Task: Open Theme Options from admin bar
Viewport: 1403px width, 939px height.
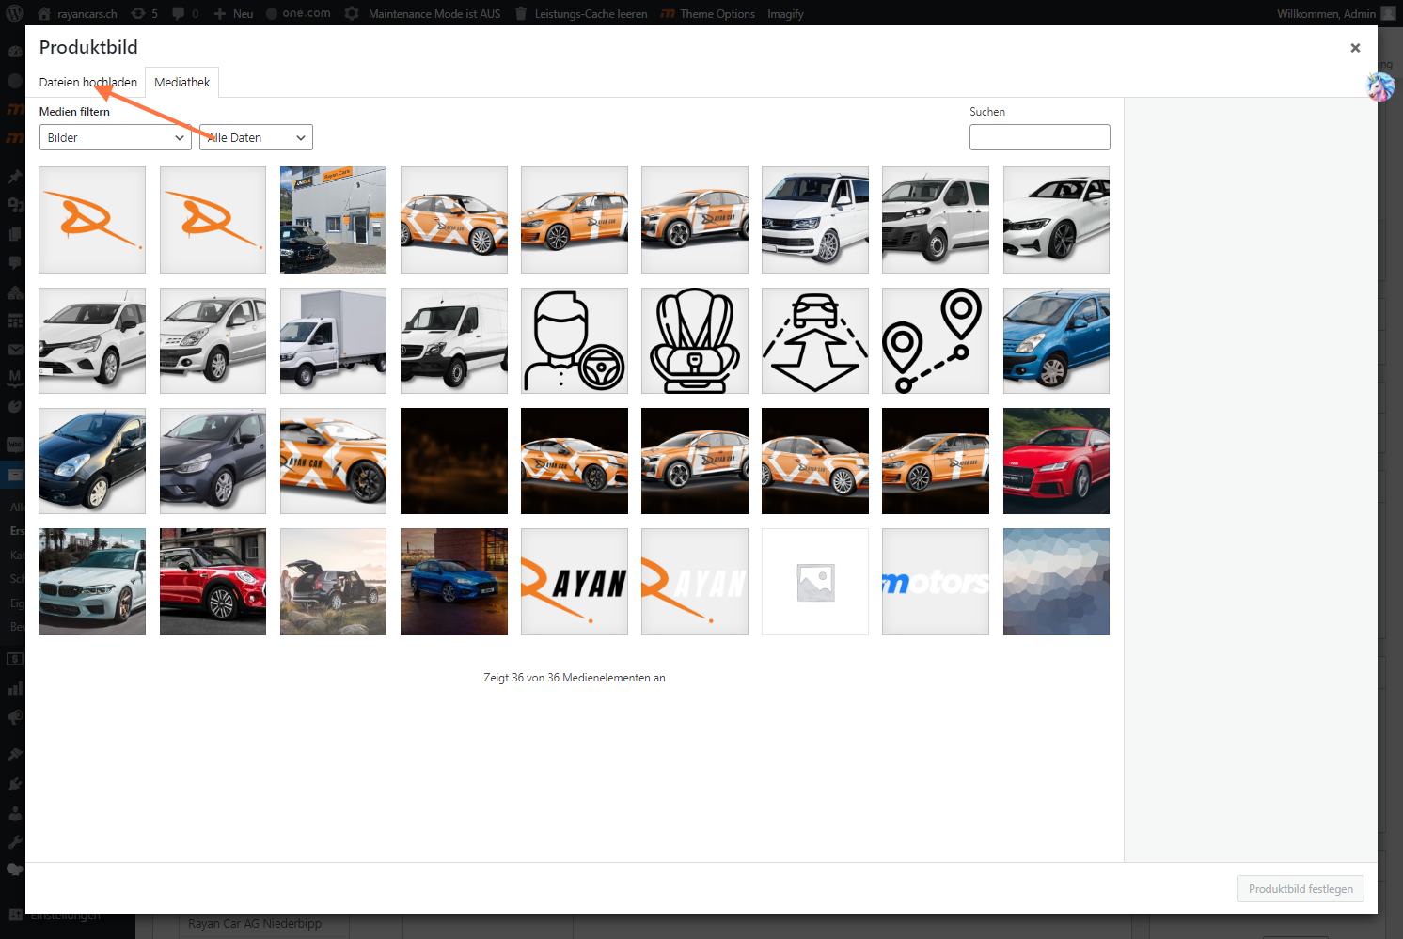Action: (x=708, y=13)
